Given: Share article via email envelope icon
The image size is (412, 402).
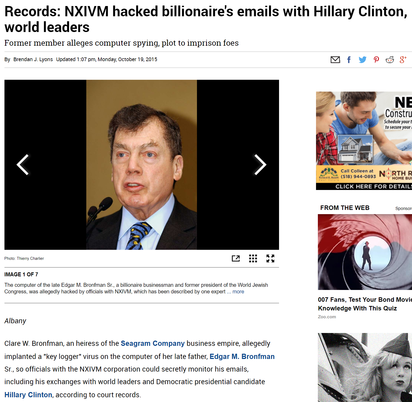Looking at the screenshot, I should [335, 60].
